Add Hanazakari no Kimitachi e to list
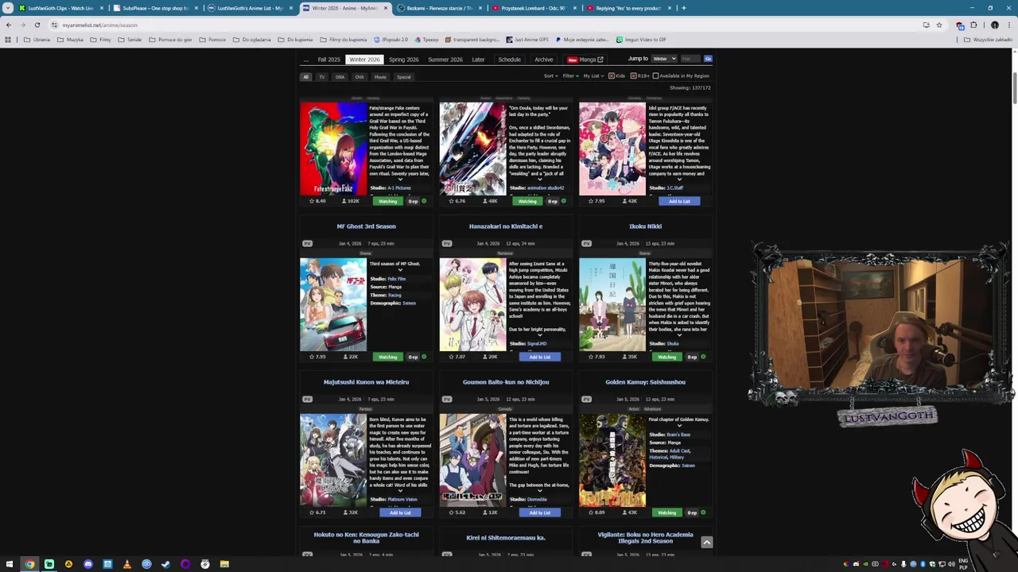The image size is (1018, 572). click(x=540, y=357)
